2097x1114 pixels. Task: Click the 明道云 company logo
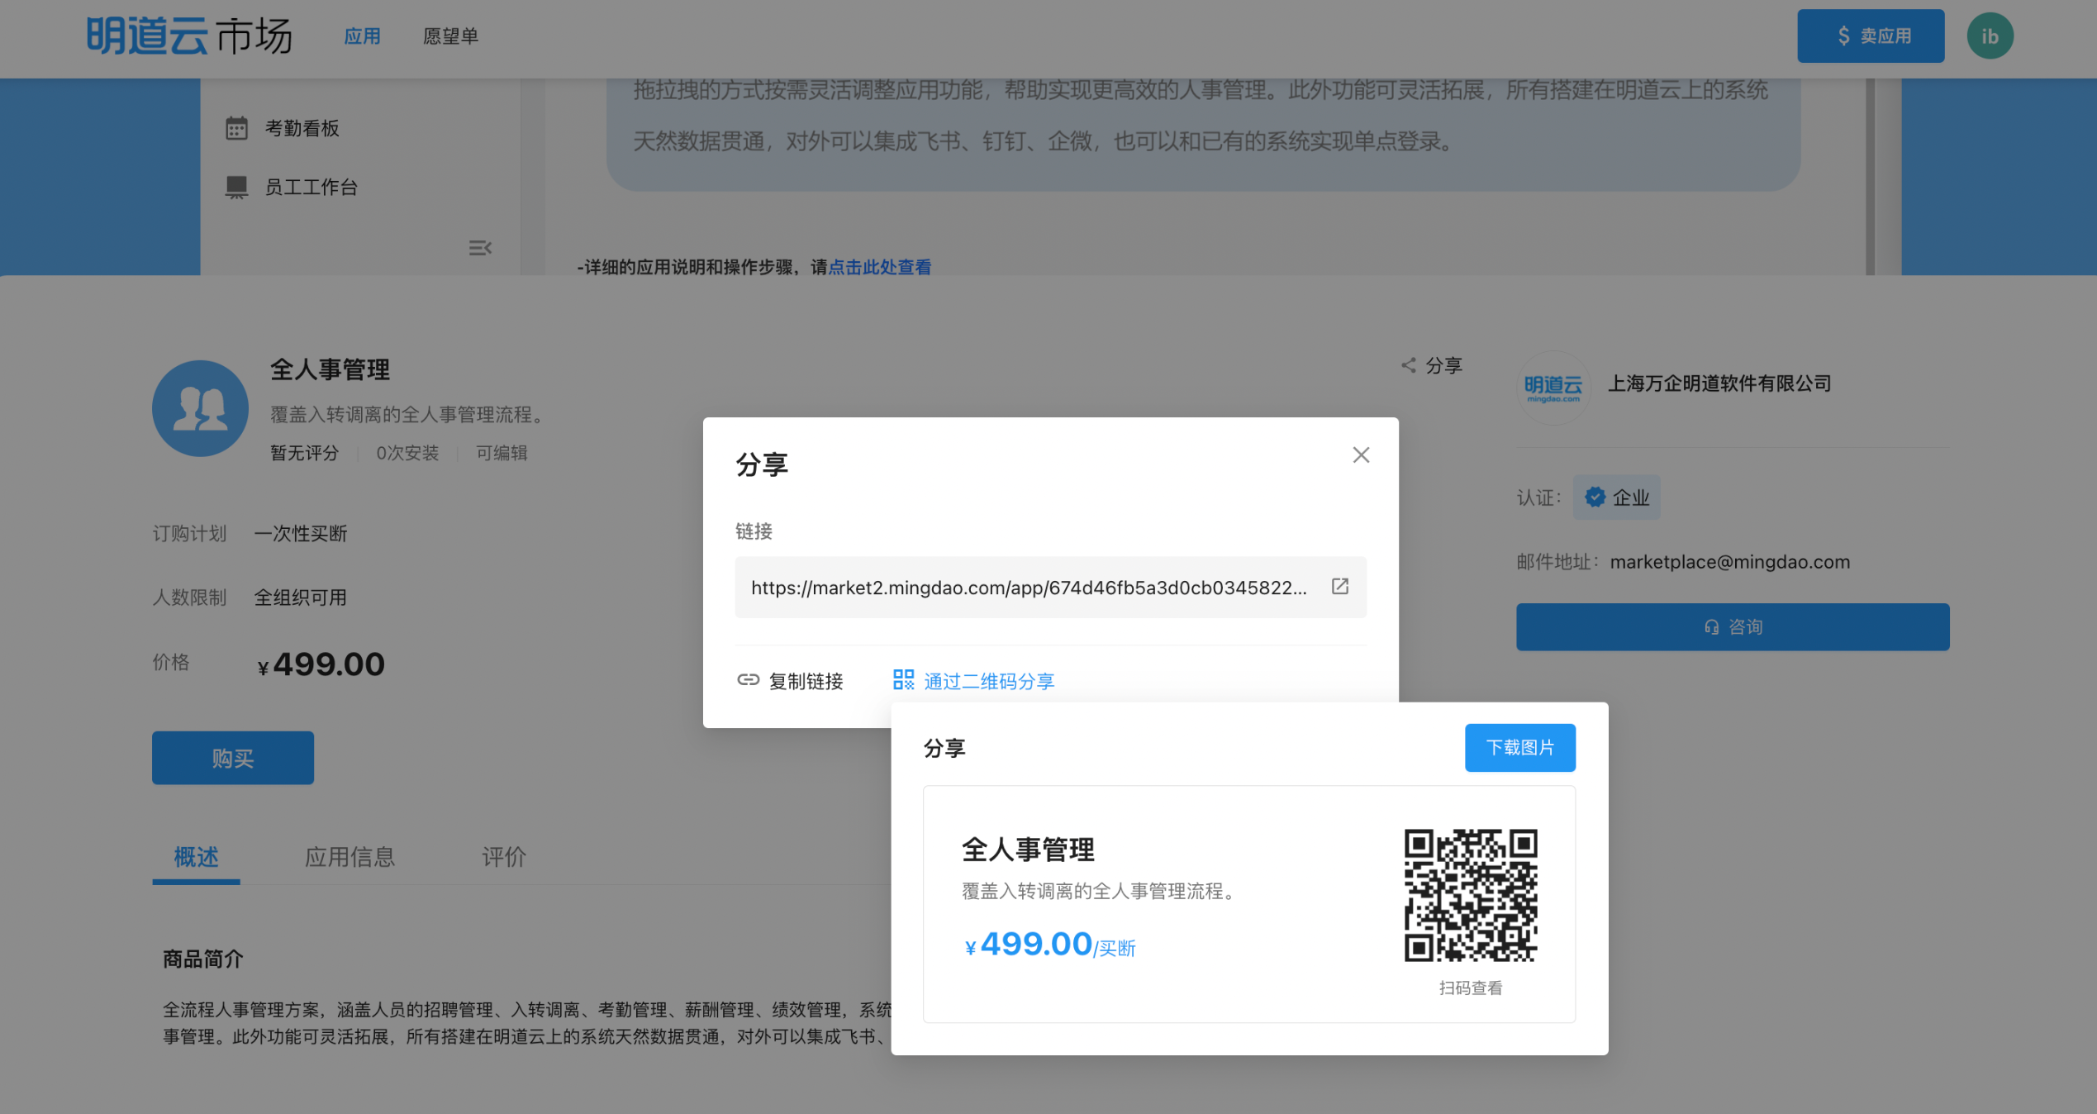pos(1553,388)
